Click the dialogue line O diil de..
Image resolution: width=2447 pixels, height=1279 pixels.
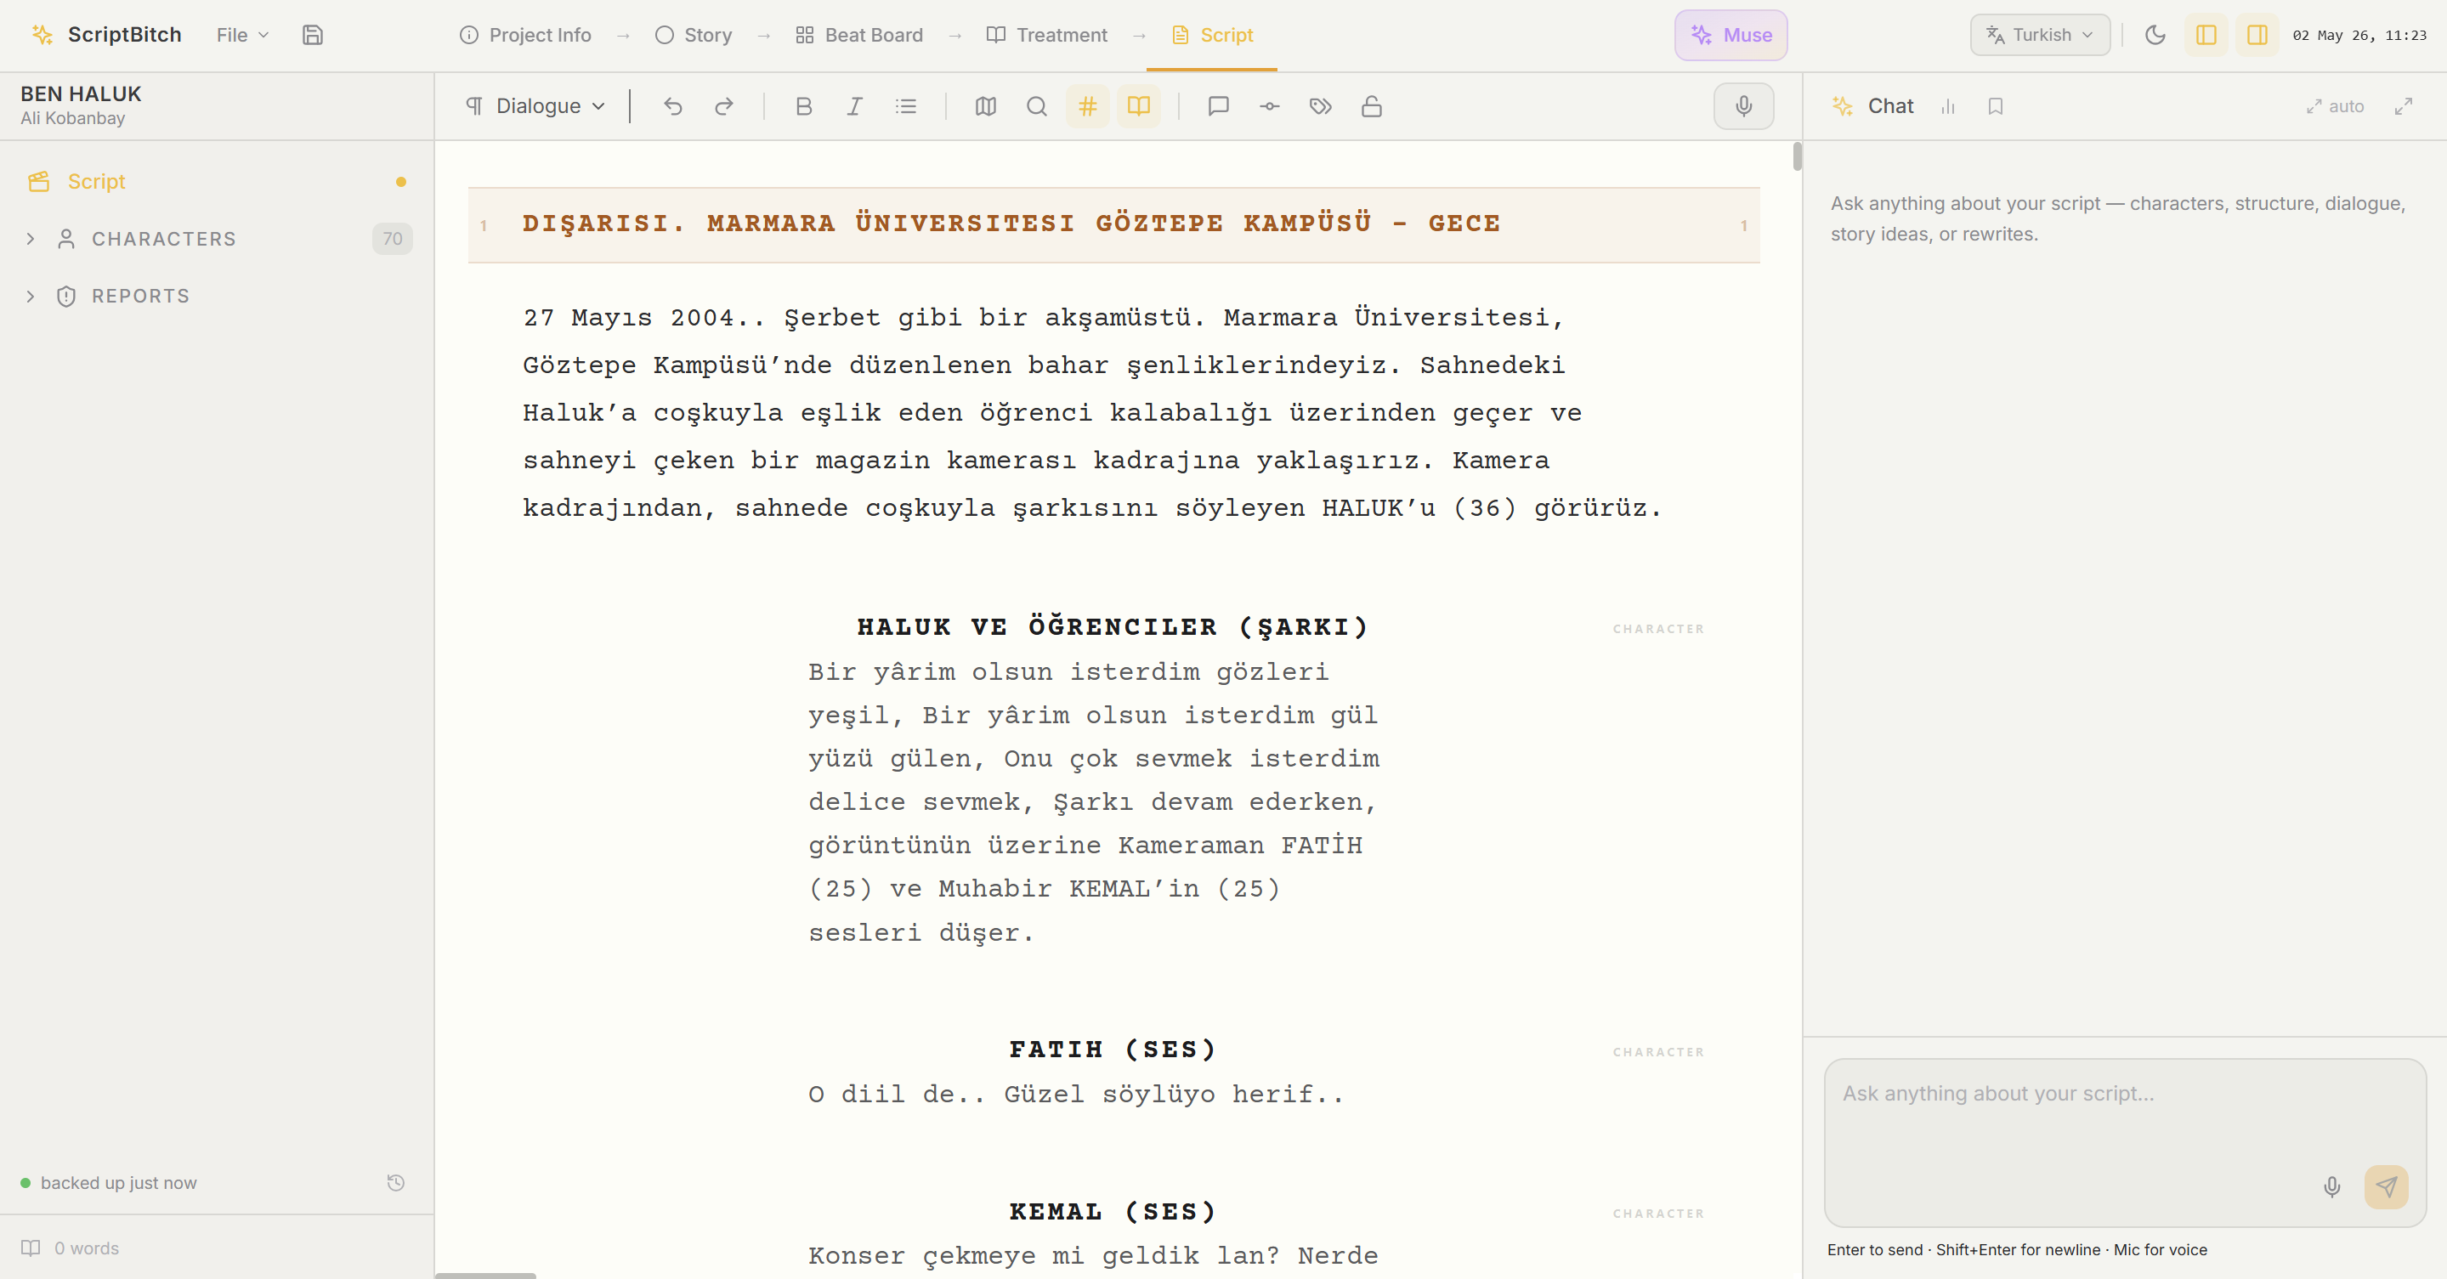click(x=1076, y=1095)
